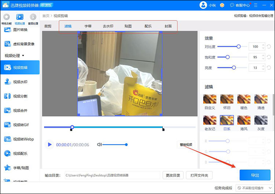Click the 小秋 username
Screen dimensions: 275x194
[x=212, y=5]
